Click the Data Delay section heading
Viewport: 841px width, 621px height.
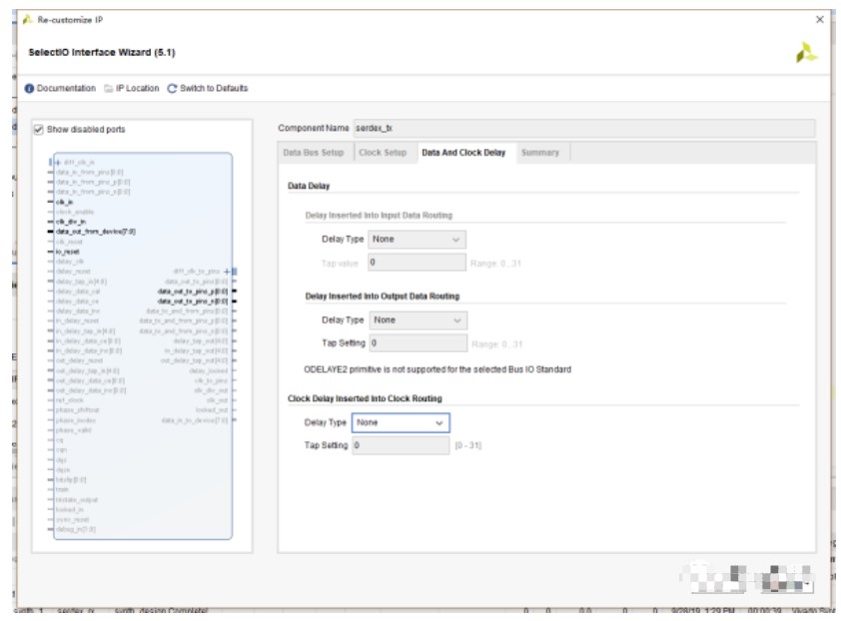tap(309, 186)
